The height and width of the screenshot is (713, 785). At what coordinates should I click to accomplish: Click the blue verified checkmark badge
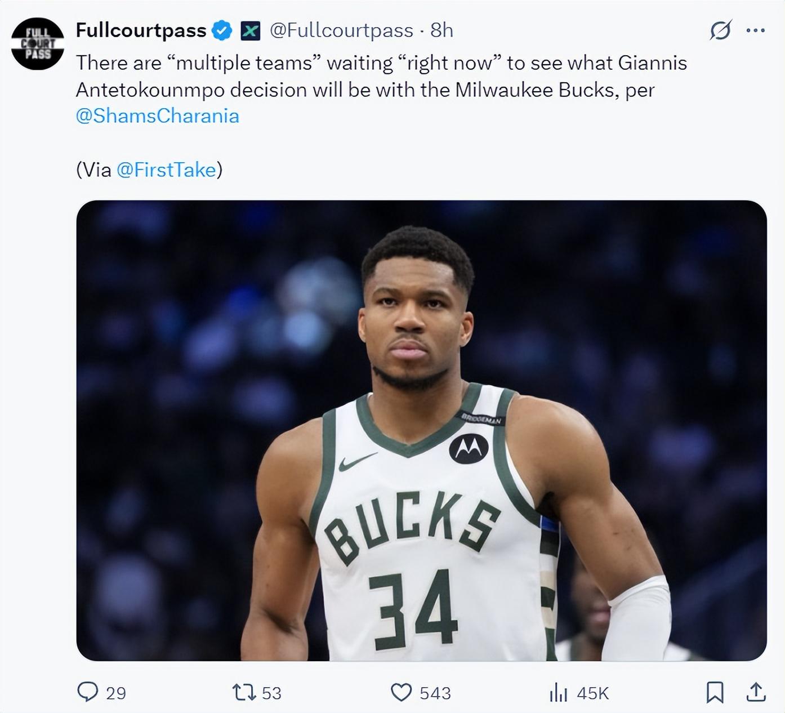tap(222, 30)
